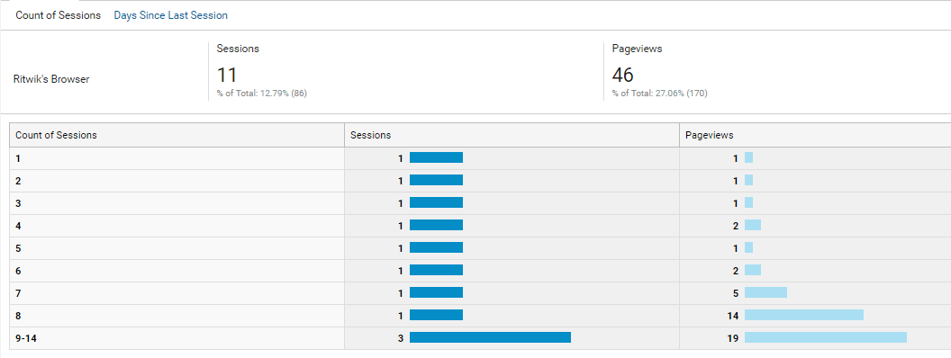Click the Sessions column header in table
The height and width of the screenshot is (358, 951).
point(370,135)
